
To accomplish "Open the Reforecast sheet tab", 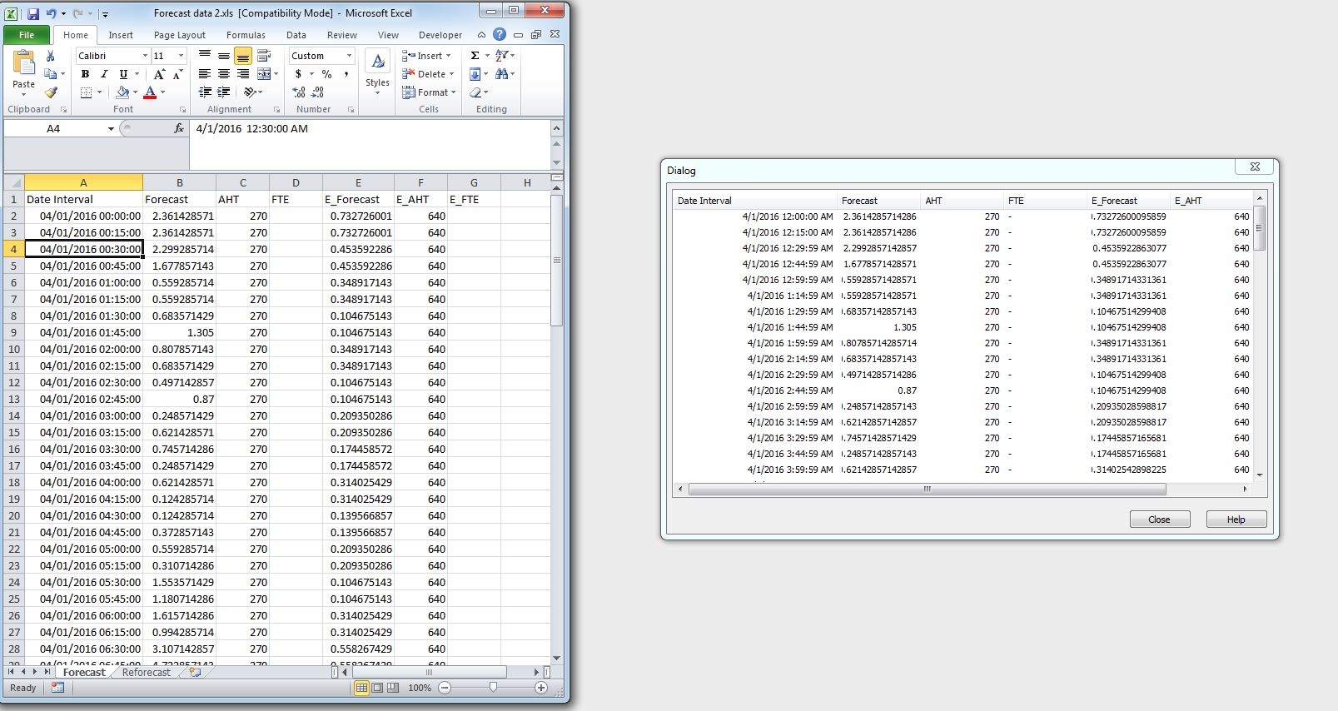I will coord(146,672).
